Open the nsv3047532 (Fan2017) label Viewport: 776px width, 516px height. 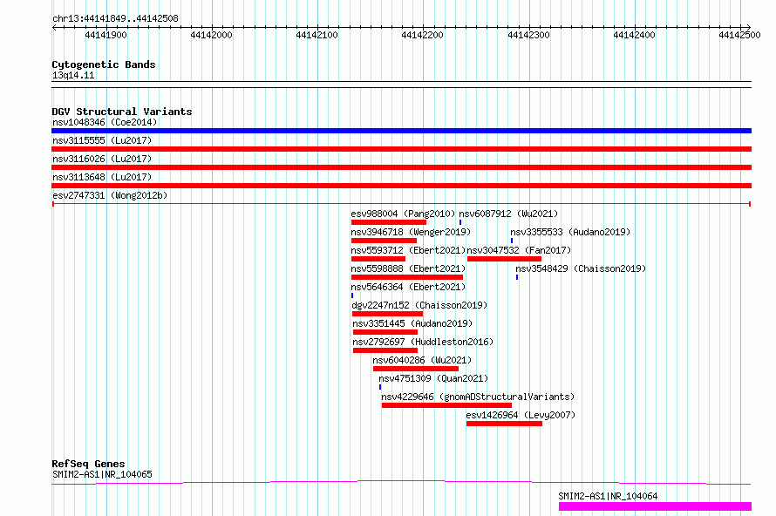519,250
